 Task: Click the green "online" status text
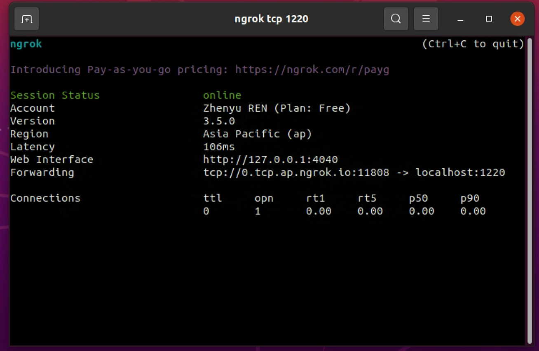click(x=222, y=96)
